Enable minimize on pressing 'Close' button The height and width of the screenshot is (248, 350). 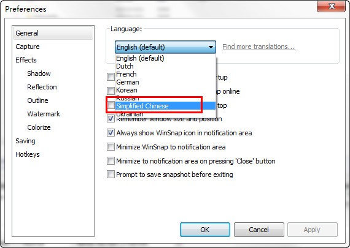coord(111,160)
